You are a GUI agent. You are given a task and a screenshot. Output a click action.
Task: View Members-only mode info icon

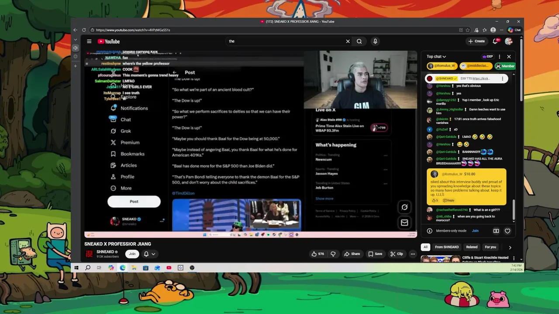pyautogui.click(x=430, y=231)
